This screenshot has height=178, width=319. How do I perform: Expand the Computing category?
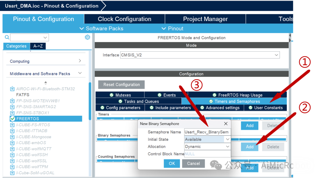80,61
